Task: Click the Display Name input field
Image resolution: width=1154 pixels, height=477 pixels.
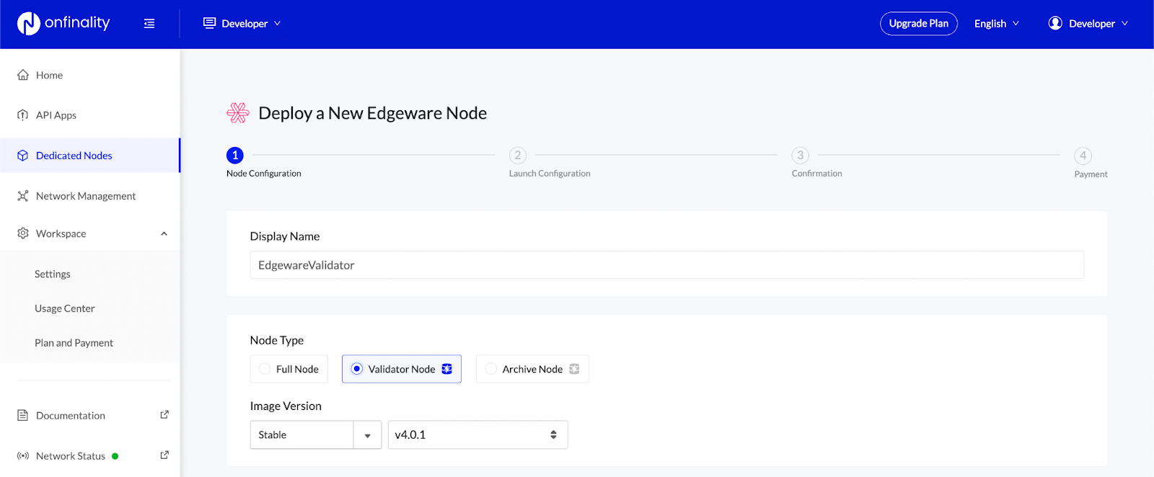Action: pos(667,265)
